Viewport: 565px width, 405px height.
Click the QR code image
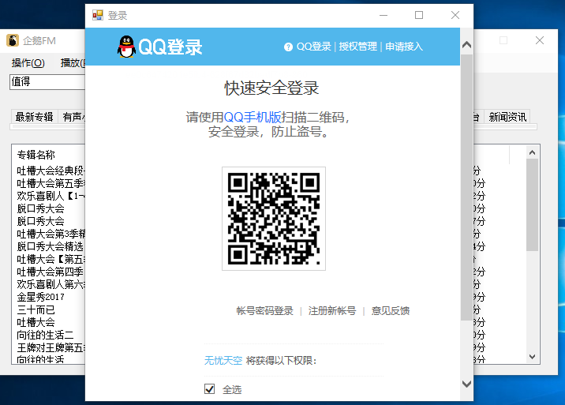click(274, 219)
